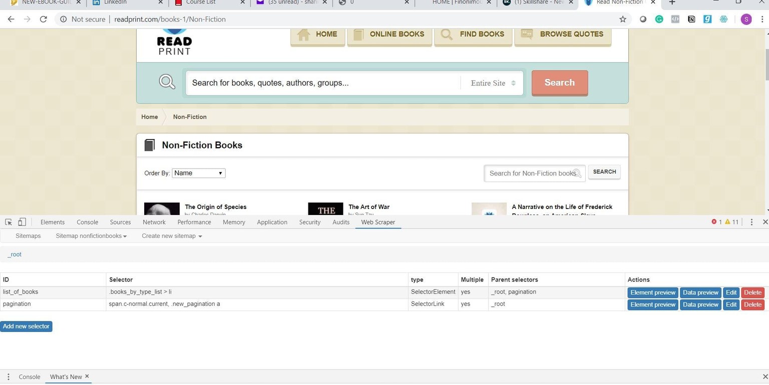Expand the Create new sitemap menu
The width and height of the screenshot is (769, 385).
(x=172, y=236)
